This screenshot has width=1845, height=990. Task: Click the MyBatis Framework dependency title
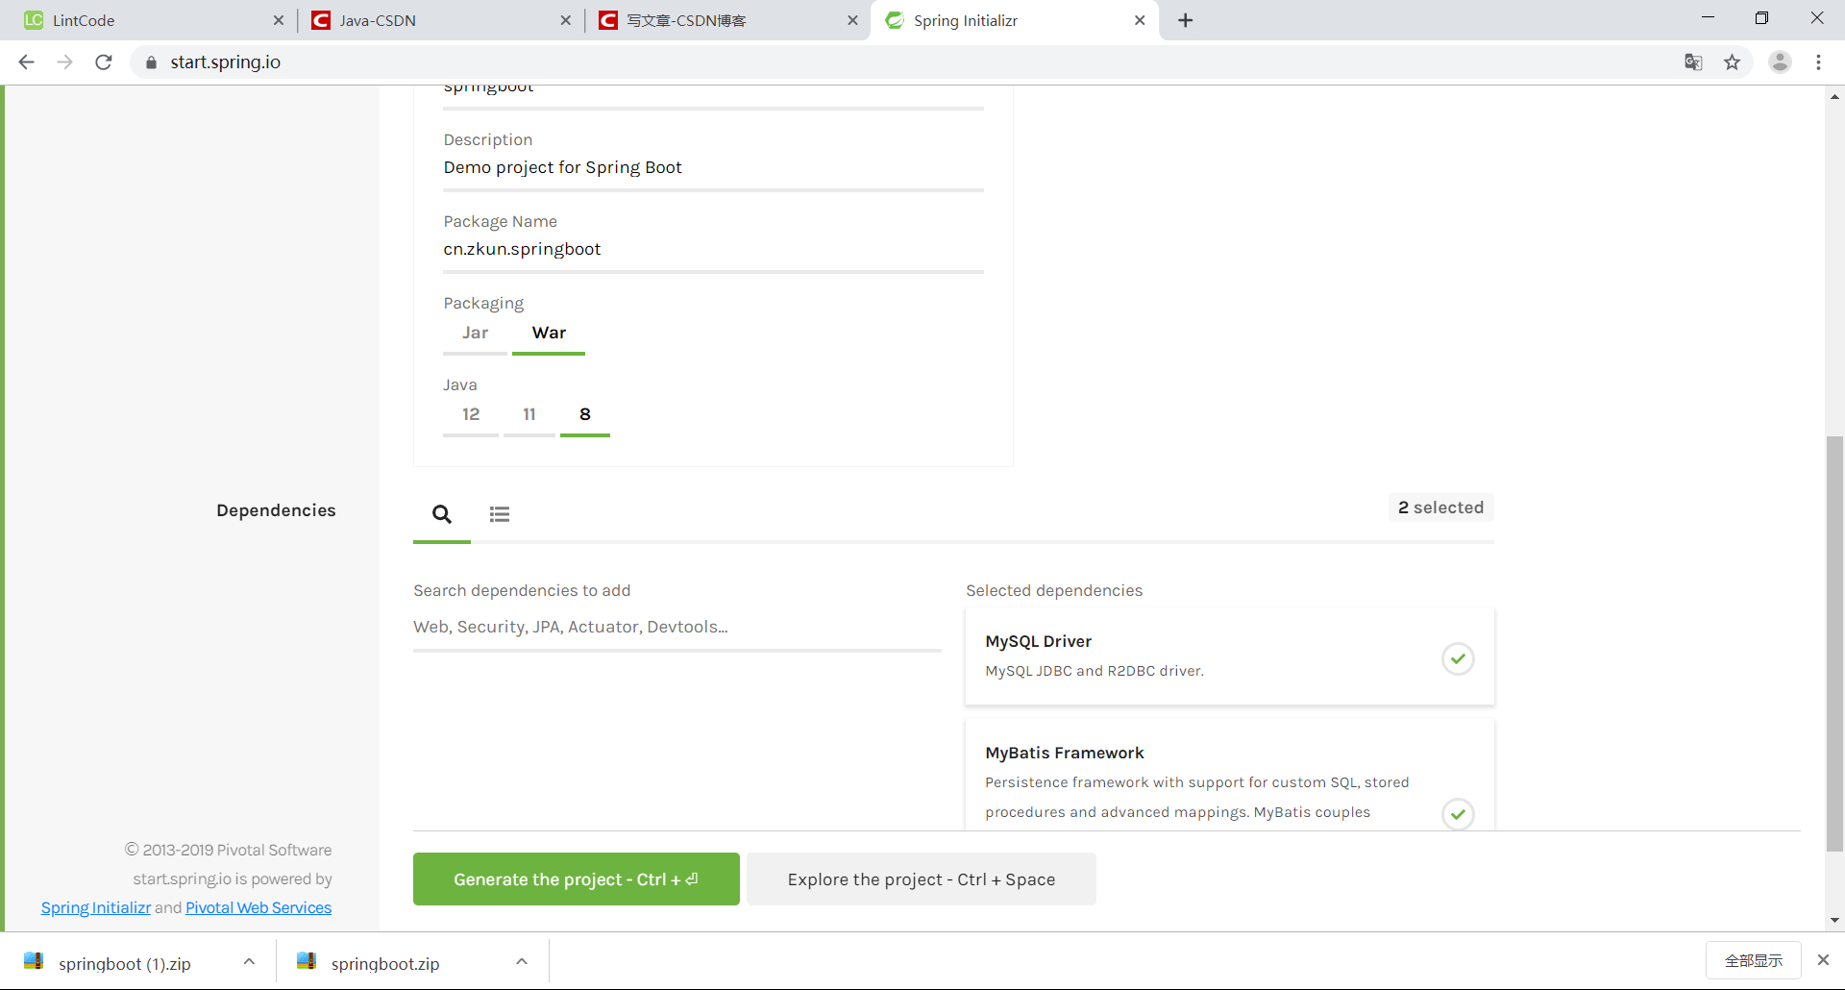click(x=1064, y=753)
